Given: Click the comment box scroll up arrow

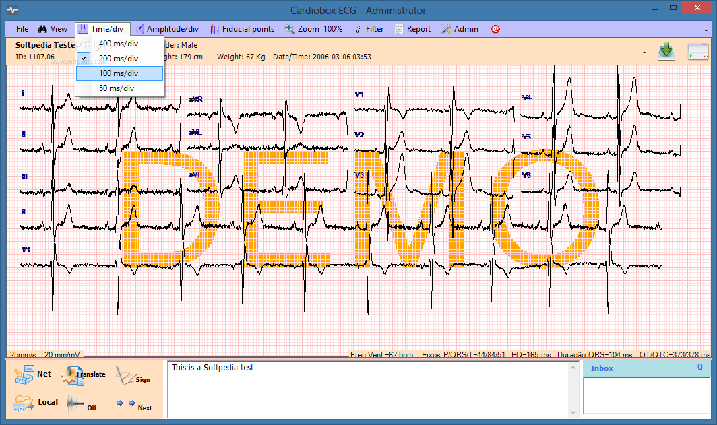Looking at the screenshot, I should point(573,368).
